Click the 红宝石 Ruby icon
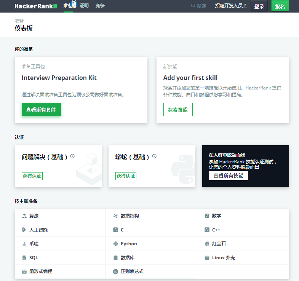Viewport: 299px width, 281px height. point(207,244)
